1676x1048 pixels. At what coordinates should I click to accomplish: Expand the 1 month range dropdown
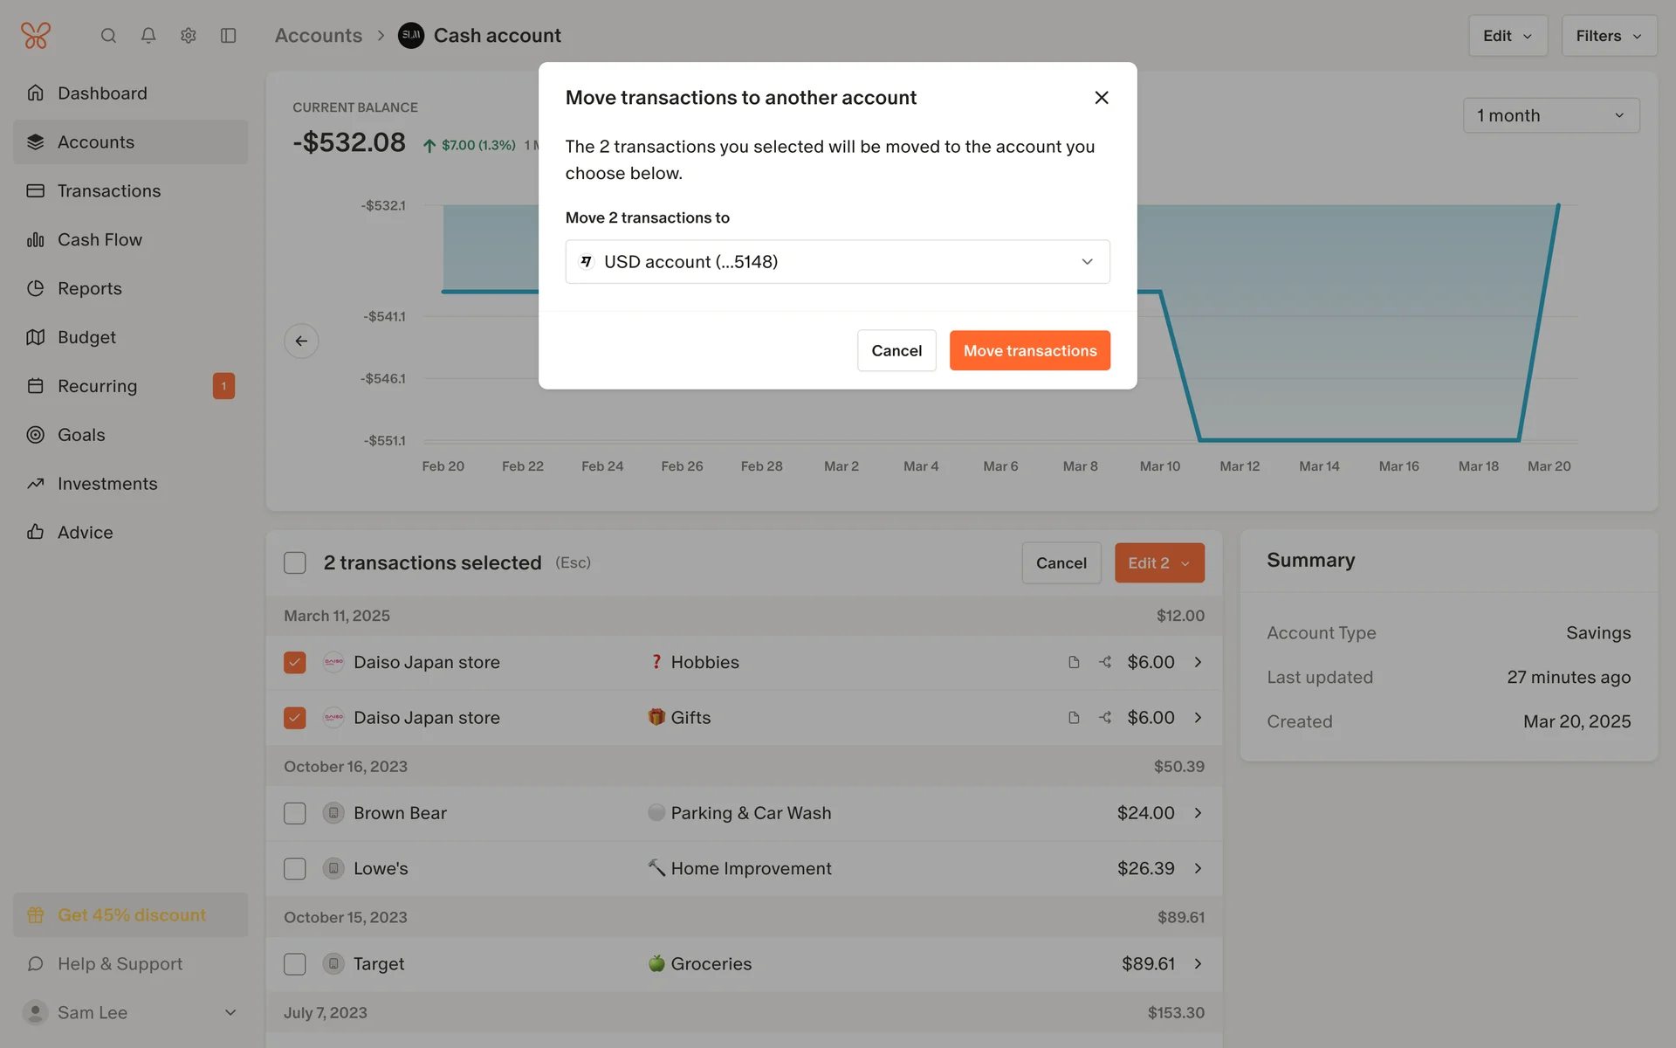pos(1550,115)
